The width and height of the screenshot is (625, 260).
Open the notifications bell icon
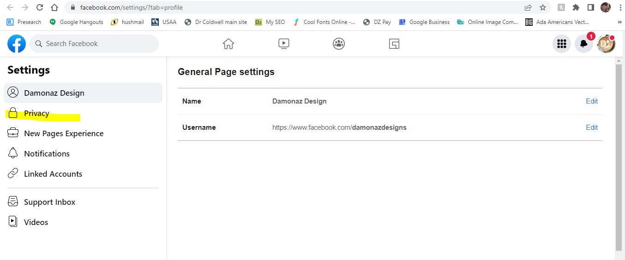[584, 44]
